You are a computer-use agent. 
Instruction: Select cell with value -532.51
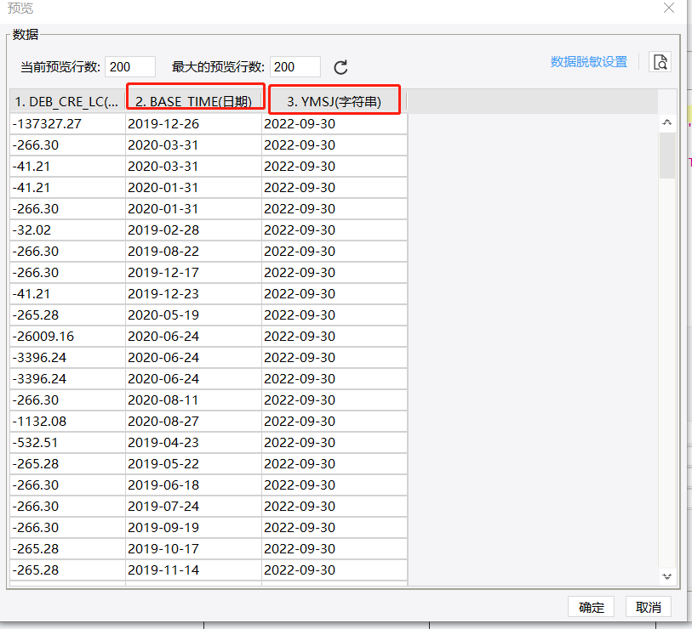(x=67, y=443)
